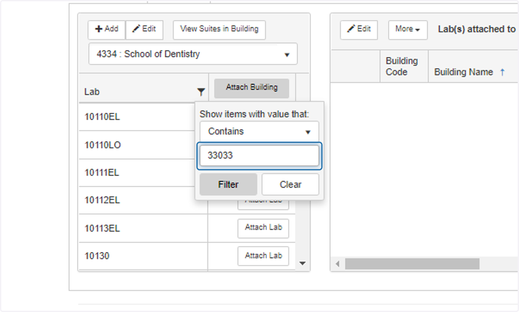
Task: Click the filter value field containing 33033
Action: [x=259, y=155]
